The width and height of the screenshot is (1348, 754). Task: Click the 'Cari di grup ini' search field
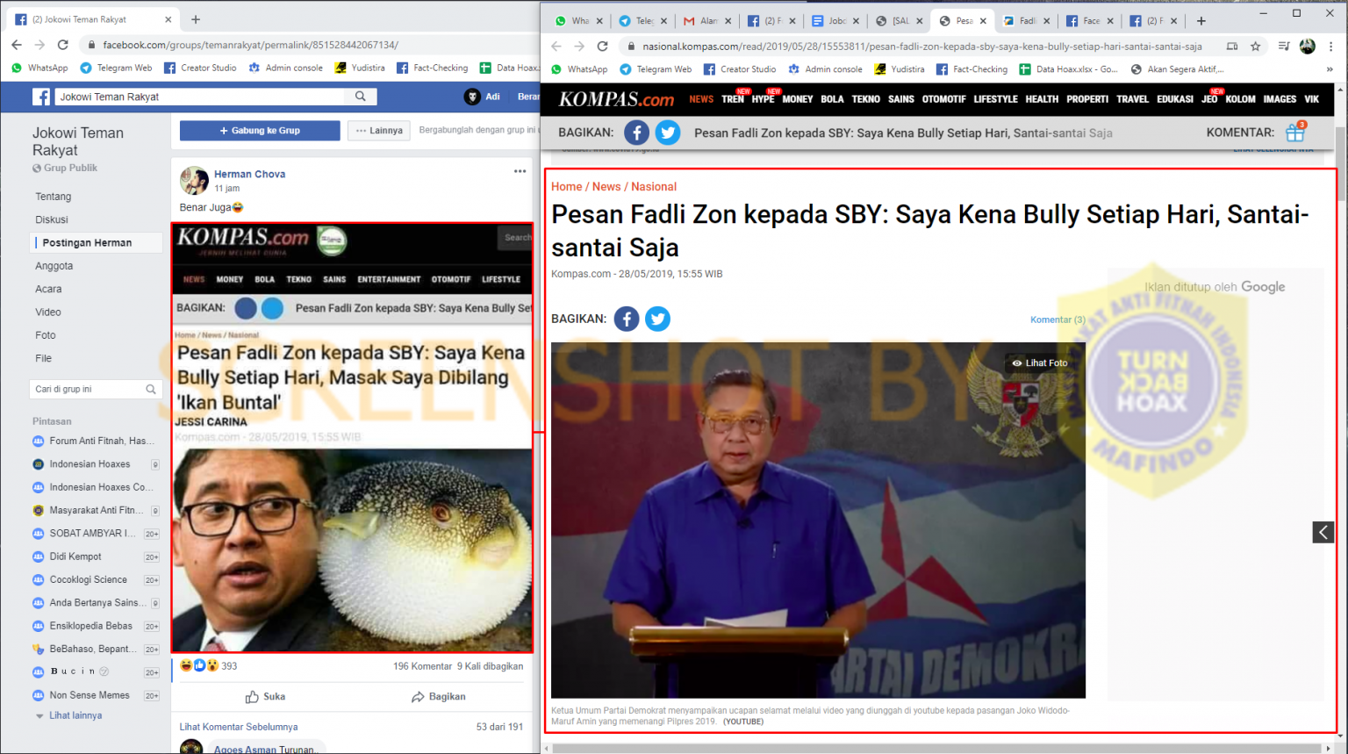(x=95, y=389)
